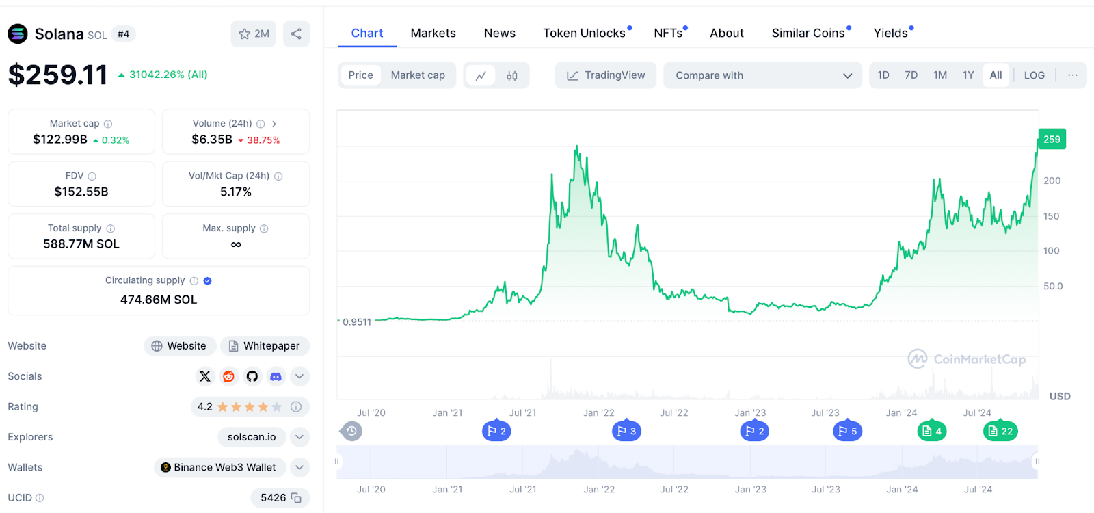Show Market cap data on chart
This screenshot has width=1094, height=513.
coord(418,75)
